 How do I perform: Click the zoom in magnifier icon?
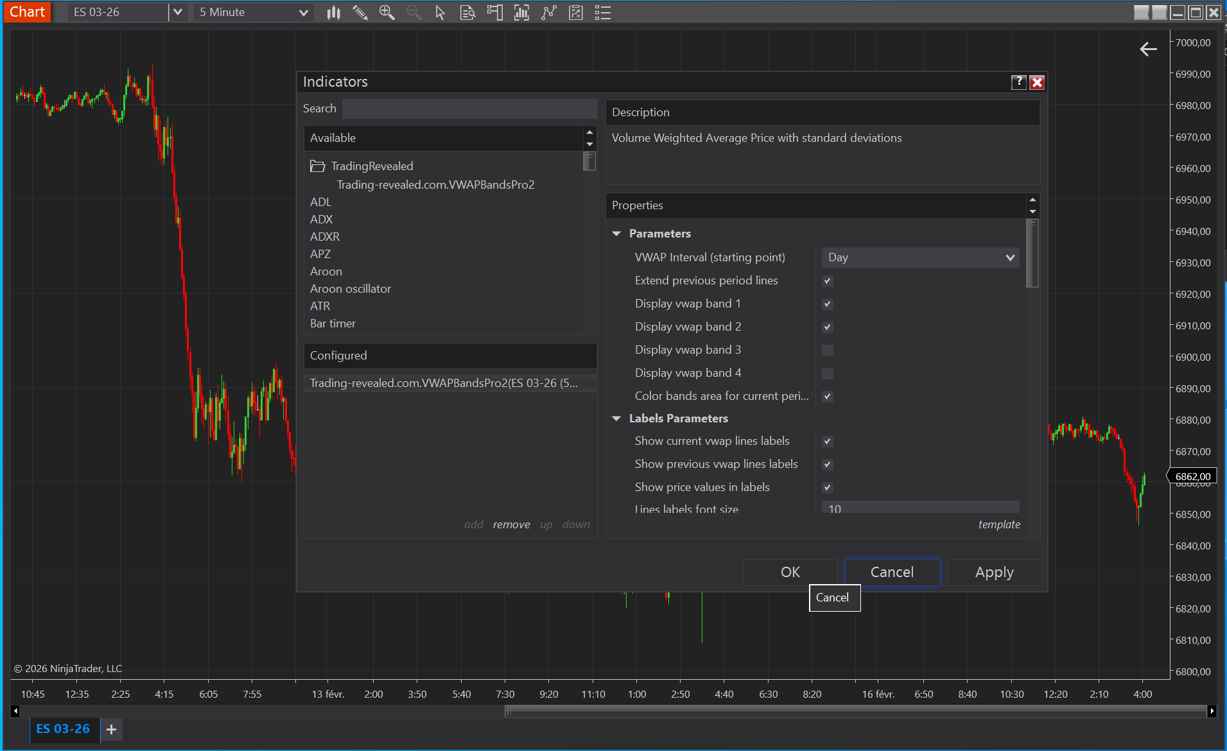click(387, 12)
